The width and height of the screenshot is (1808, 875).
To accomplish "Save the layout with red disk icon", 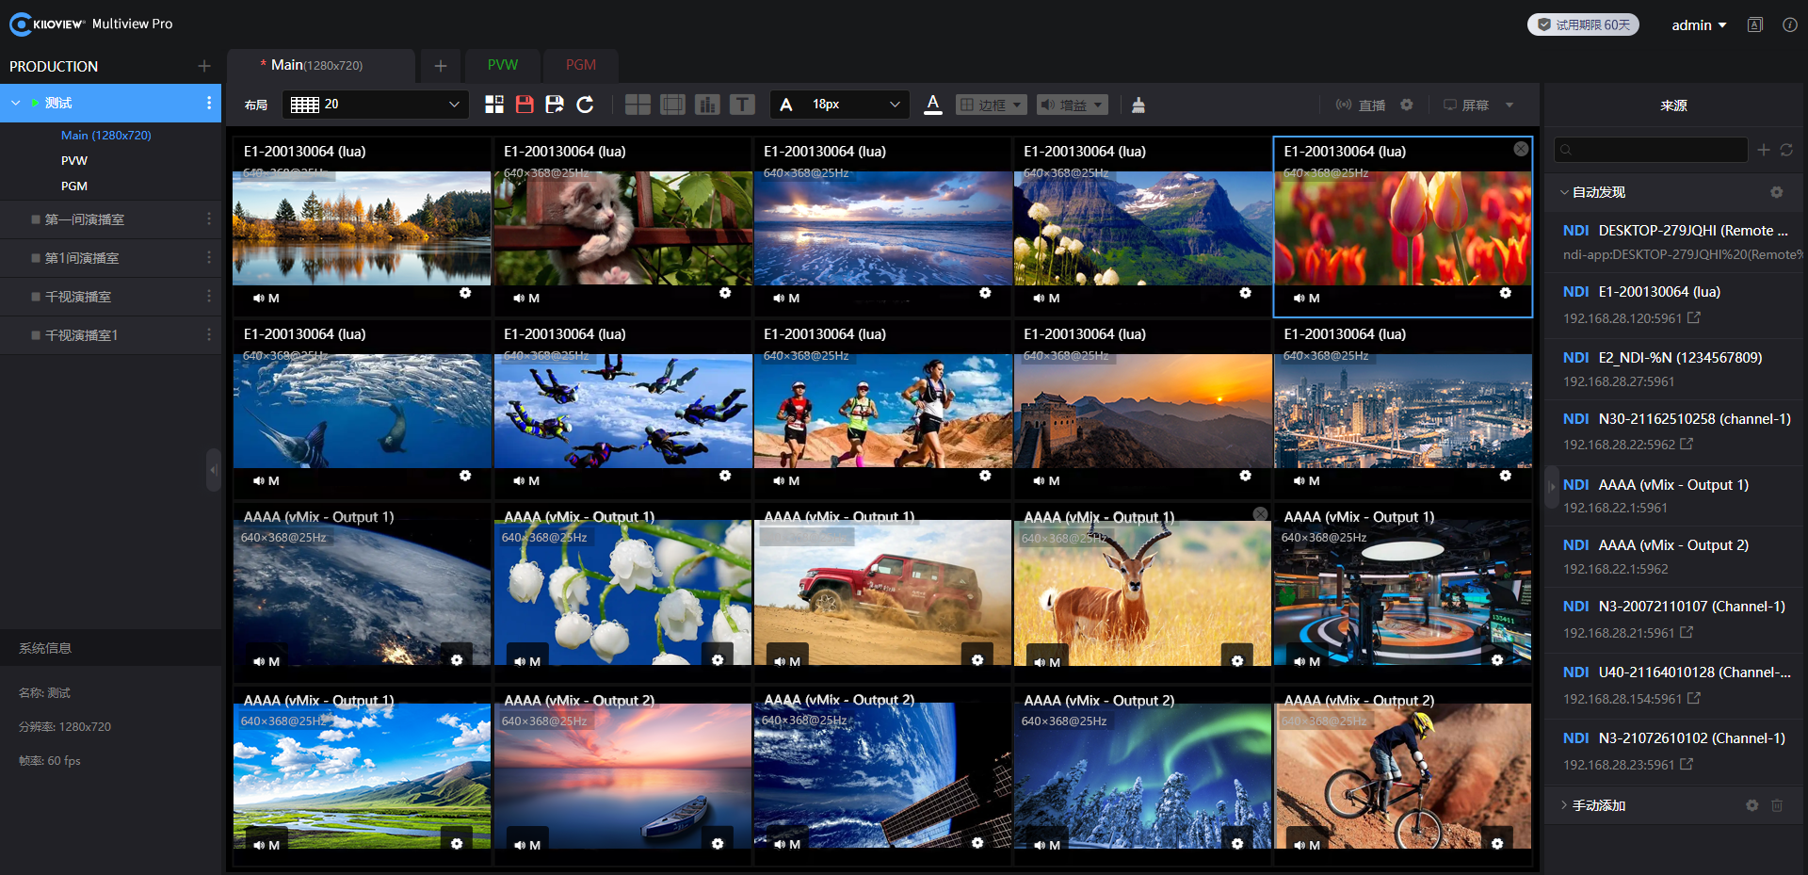I will coord(525,105).
